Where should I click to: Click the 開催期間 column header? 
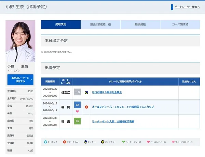point(50,82)
